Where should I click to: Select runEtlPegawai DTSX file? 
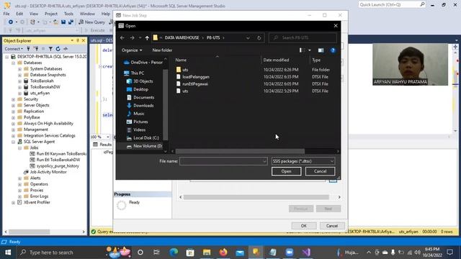pos(195,83)
